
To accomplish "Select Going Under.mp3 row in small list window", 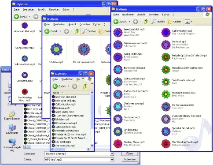I will 63,112.
